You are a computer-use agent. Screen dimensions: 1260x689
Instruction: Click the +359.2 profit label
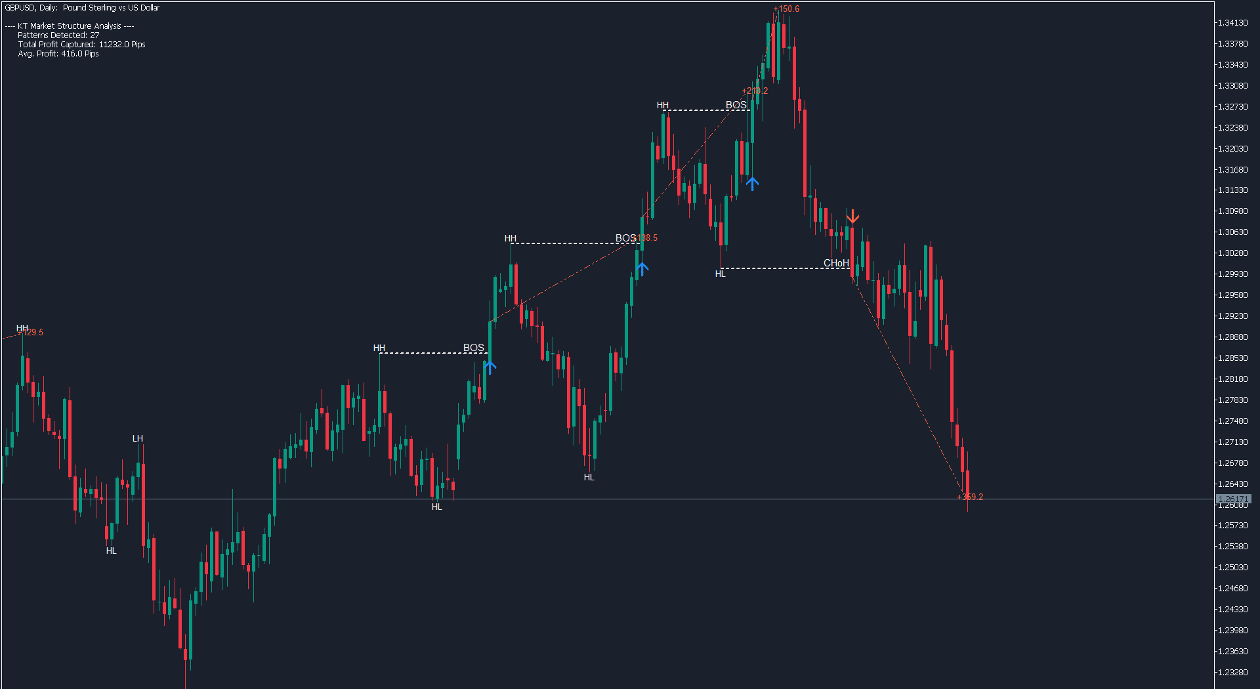click(x=970, y=497)
